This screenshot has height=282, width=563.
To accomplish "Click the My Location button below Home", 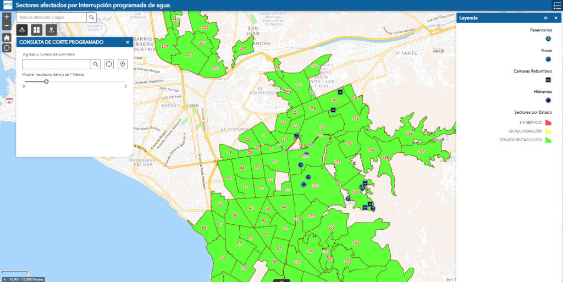I will (x=7, y=48).
